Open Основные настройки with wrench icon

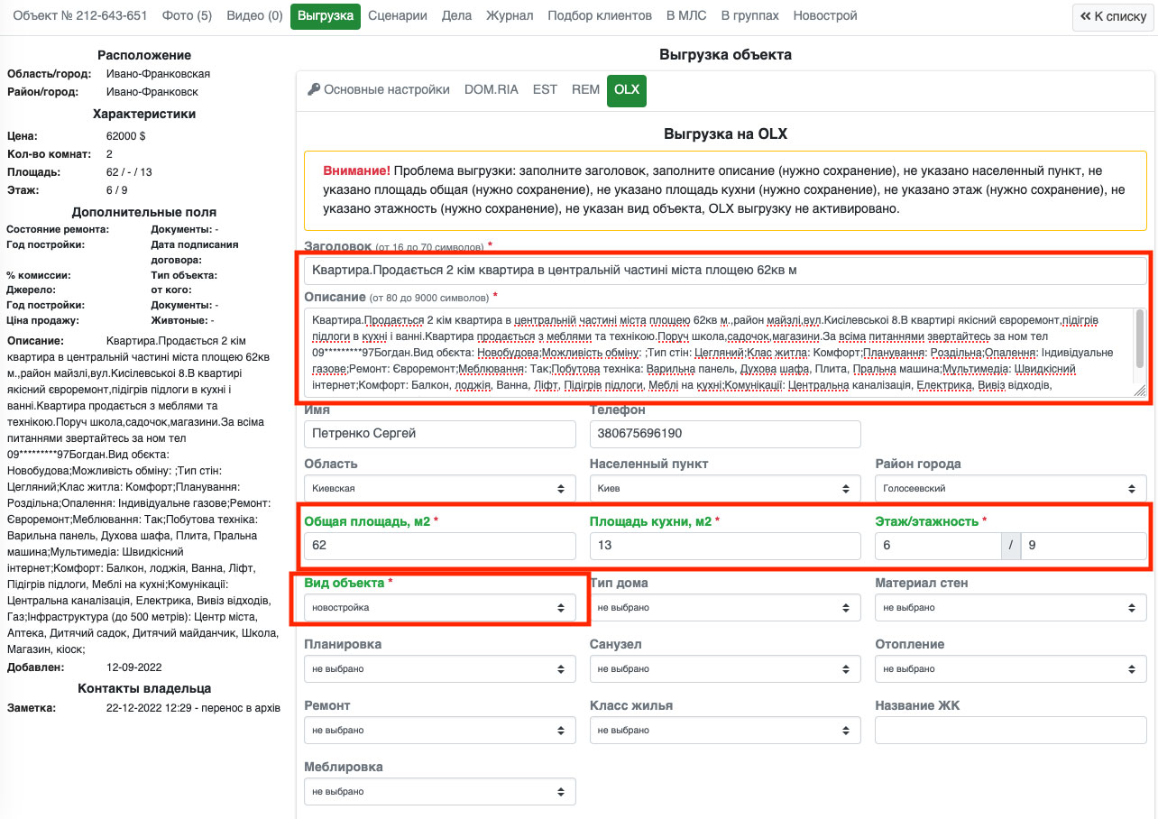tap(378, 90)
